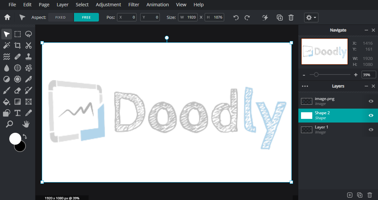Select the Blur droplet tool
Image resolution: width=378 pixels, height=200 pixels.
7,68
